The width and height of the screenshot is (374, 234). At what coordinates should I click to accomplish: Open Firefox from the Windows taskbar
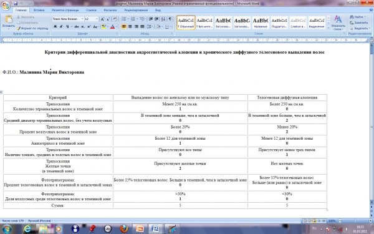(x=124, y=228)
